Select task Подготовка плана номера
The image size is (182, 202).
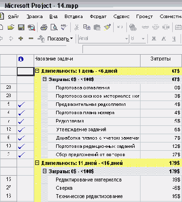(x=85, y=113)
